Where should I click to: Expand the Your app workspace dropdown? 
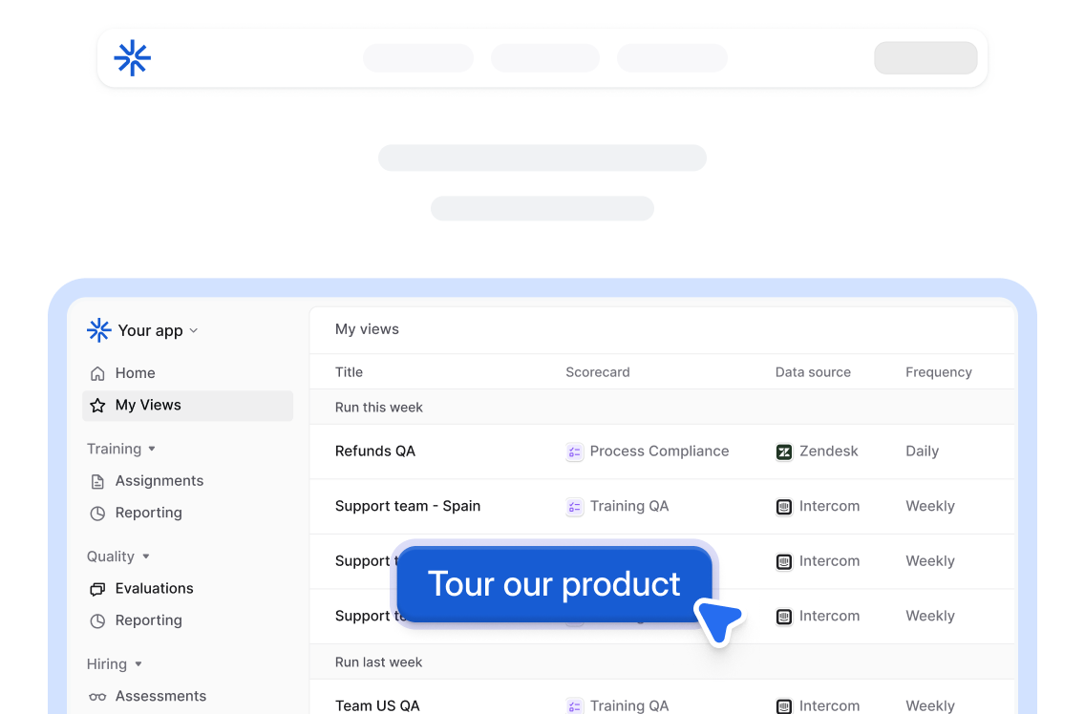[194, 330]
